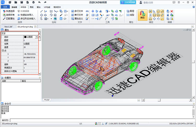Open the 文件 menu tab
This screenshot has height=127, width=196.
click(x=5, y=7)
